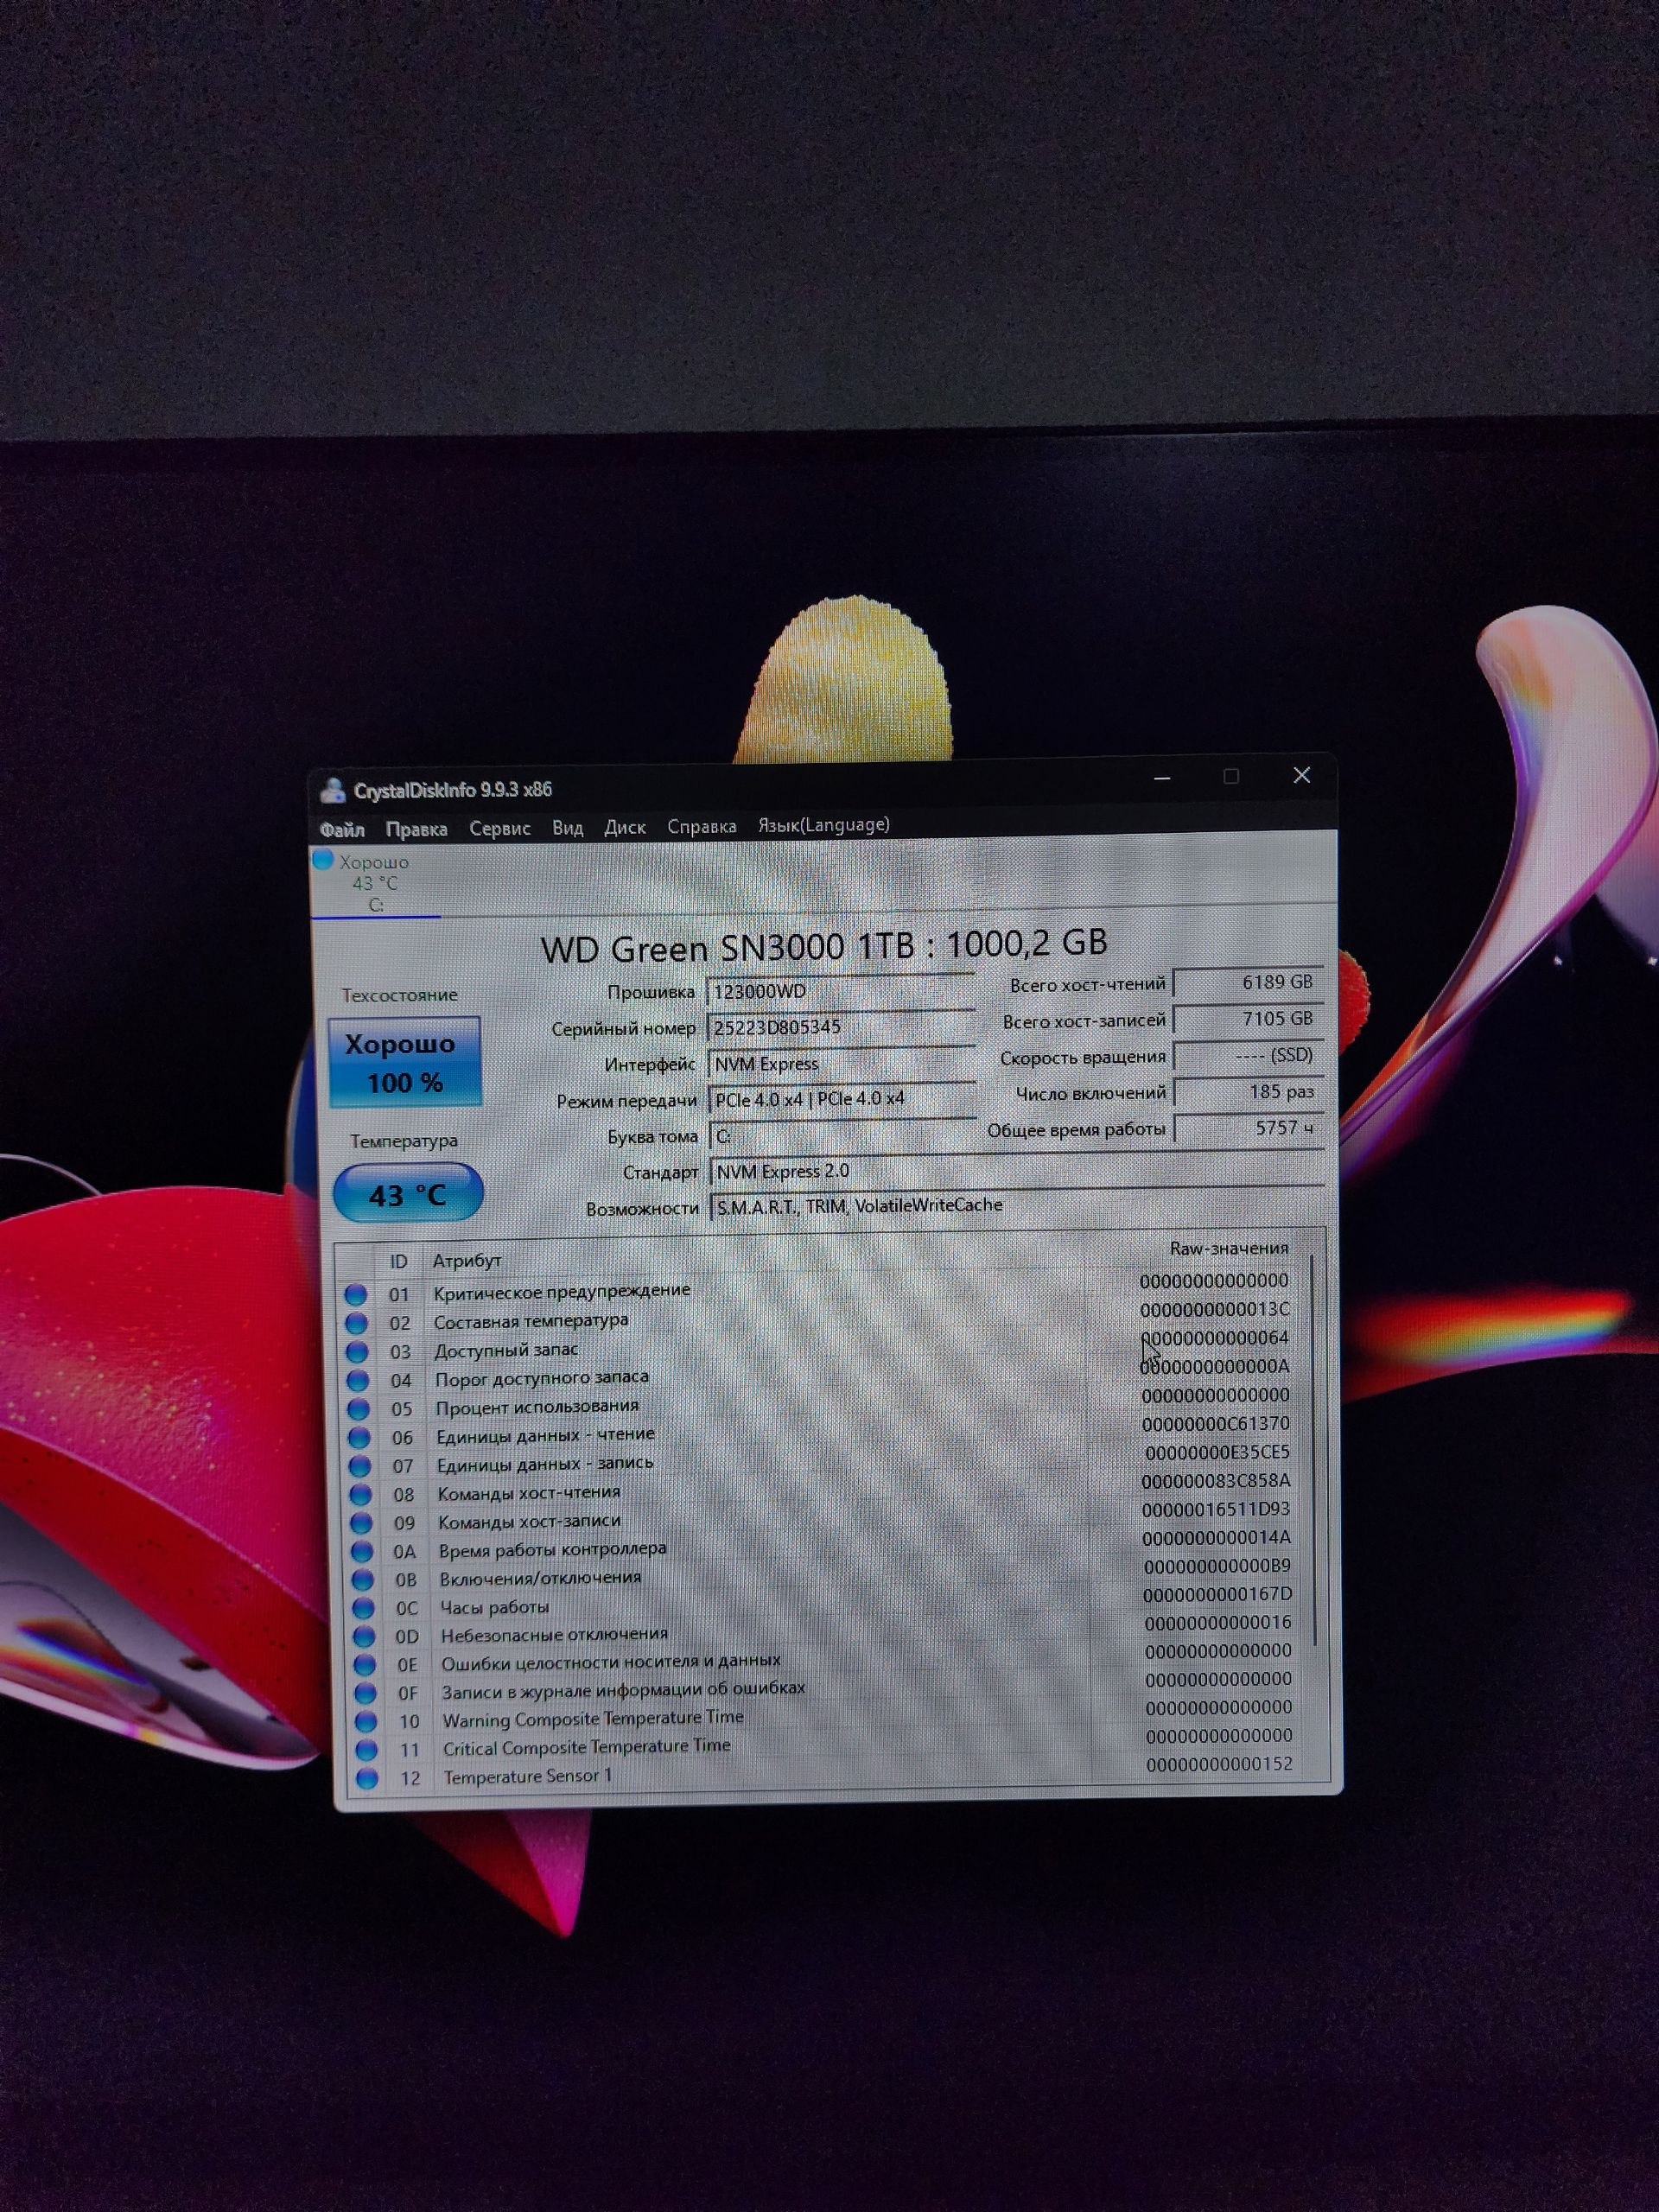Image resolution: width=1659 pixels, height=2212 pixels.
Task: Select the C: drive tab with Хорошо status
Action: click(375, 883)
